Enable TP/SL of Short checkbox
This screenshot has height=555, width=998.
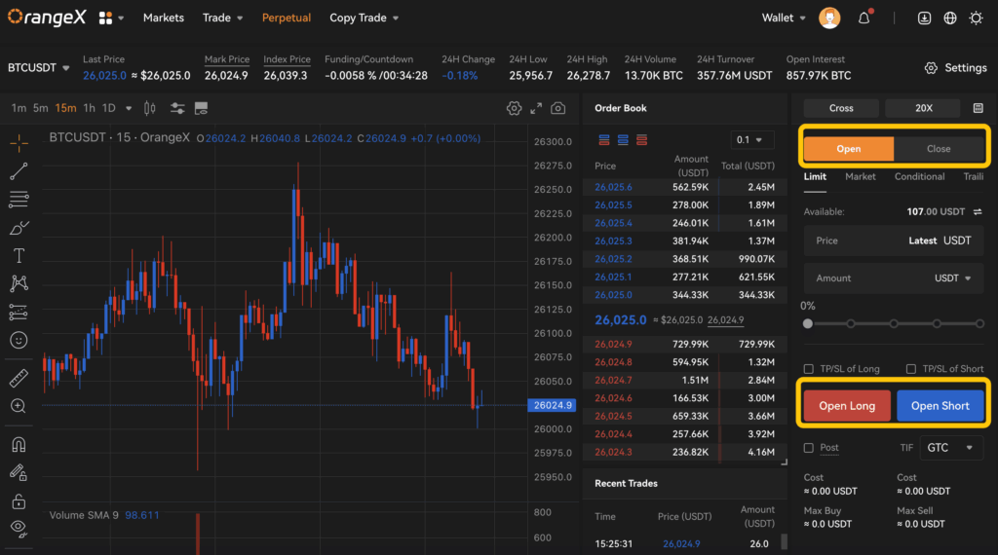(911, 369)
